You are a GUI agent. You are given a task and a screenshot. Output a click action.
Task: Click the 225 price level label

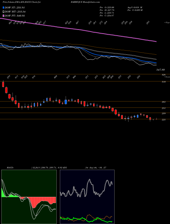[x=164, y=120]
